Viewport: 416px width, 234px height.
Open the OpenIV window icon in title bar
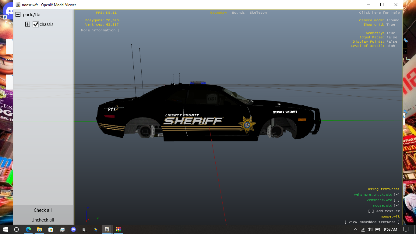(x=18, y=5)
